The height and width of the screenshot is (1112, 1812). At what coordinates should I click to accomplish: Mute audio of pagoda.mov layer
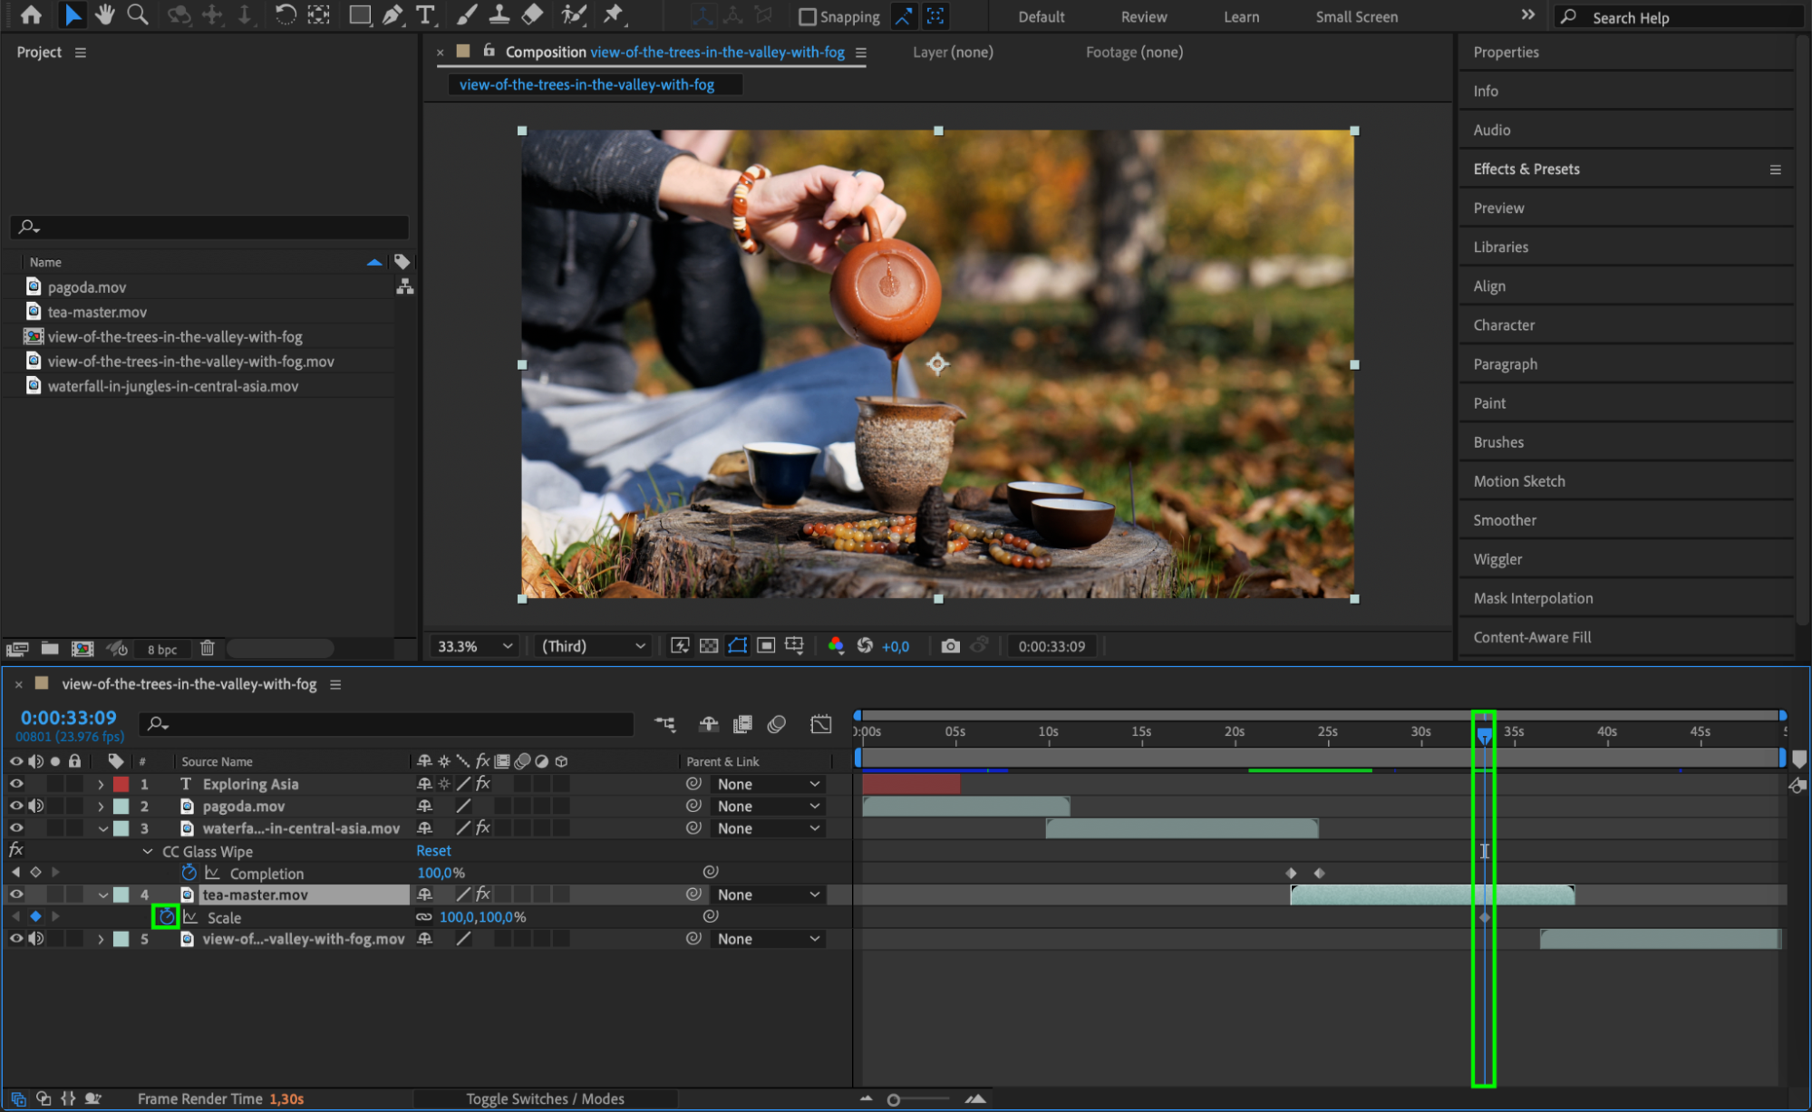coord(36,806)
